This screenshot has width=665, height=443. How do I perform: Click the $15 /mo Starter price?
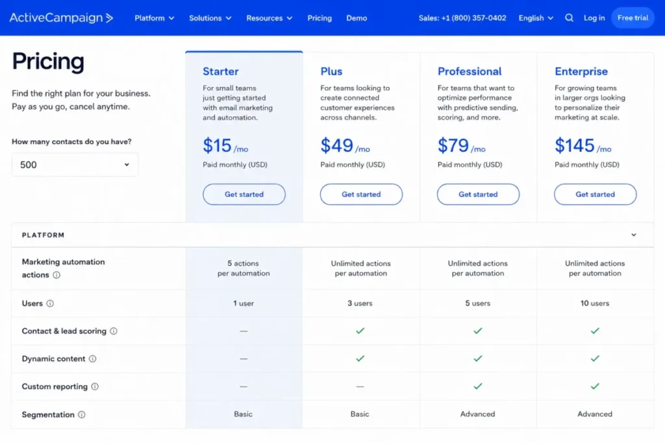225,146
